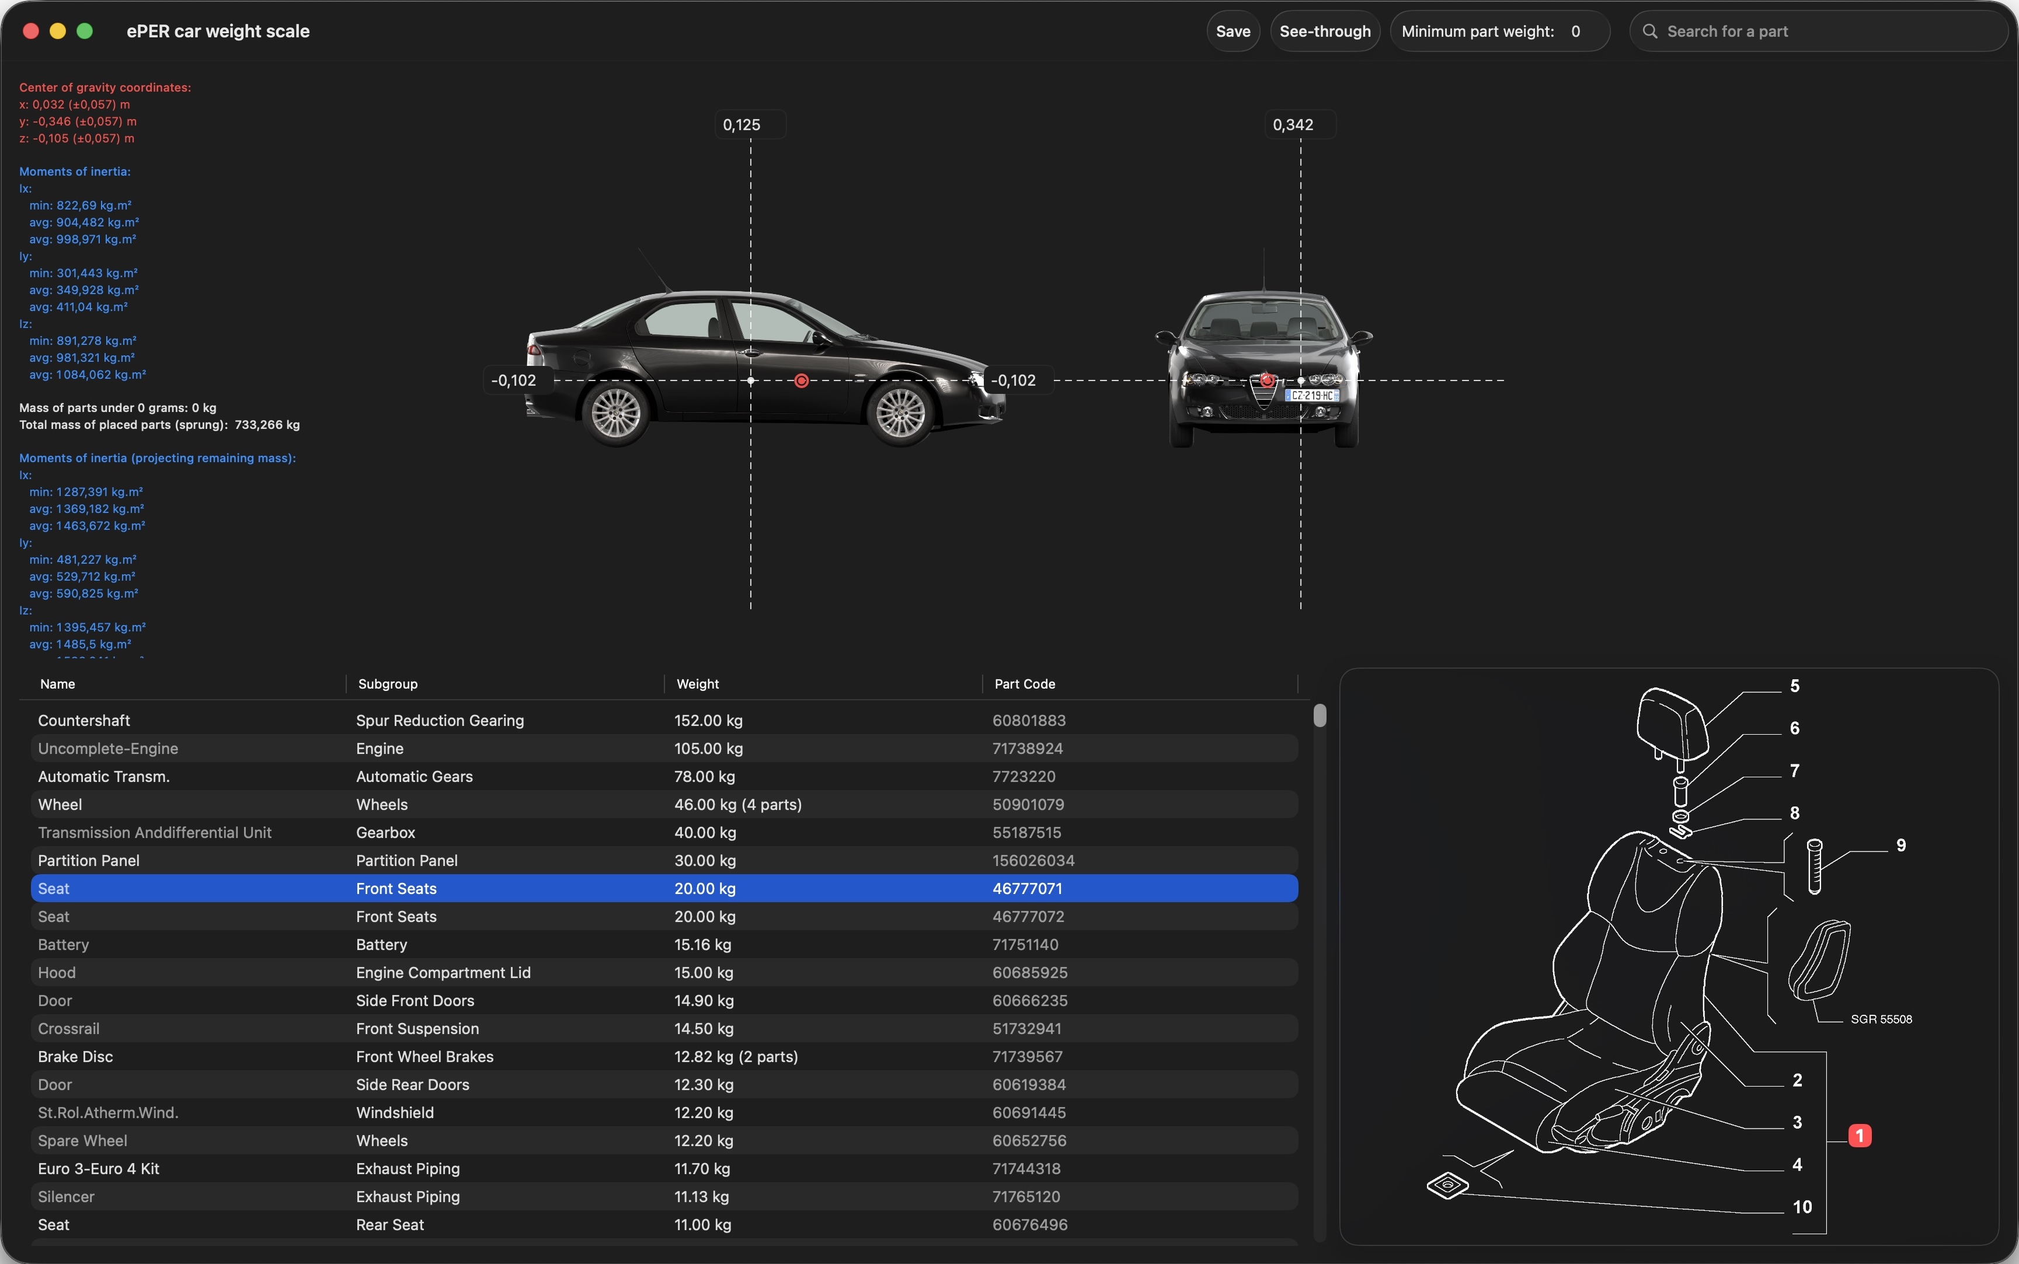Click red center-of-gravity marker on side view
This screenshot has height=1264, width=2019.
pos(801,380)
